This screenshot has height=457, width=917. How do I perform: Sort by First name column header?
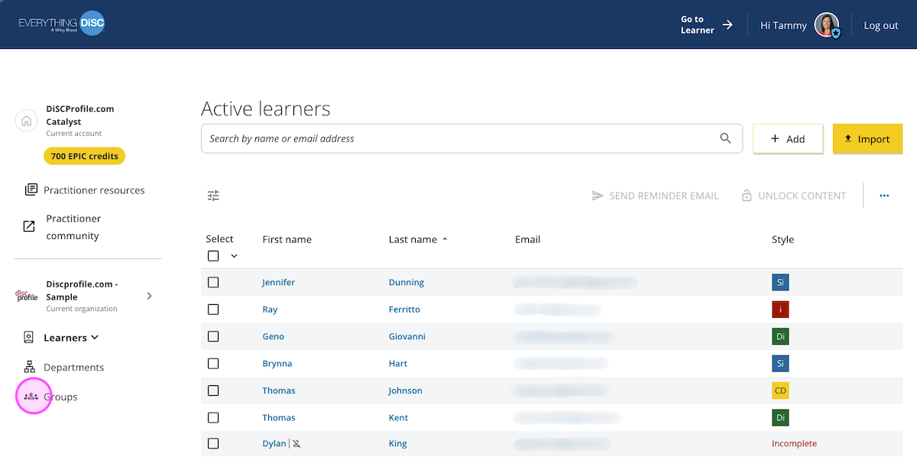coord(287,239)
